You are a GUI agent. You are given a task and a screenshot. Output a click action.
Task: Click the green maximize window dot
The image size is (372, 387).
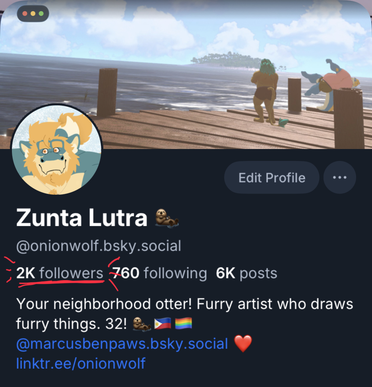(41, 14)
